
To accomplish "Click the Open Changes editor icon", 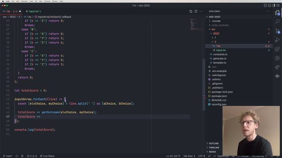I will [191, 11].
